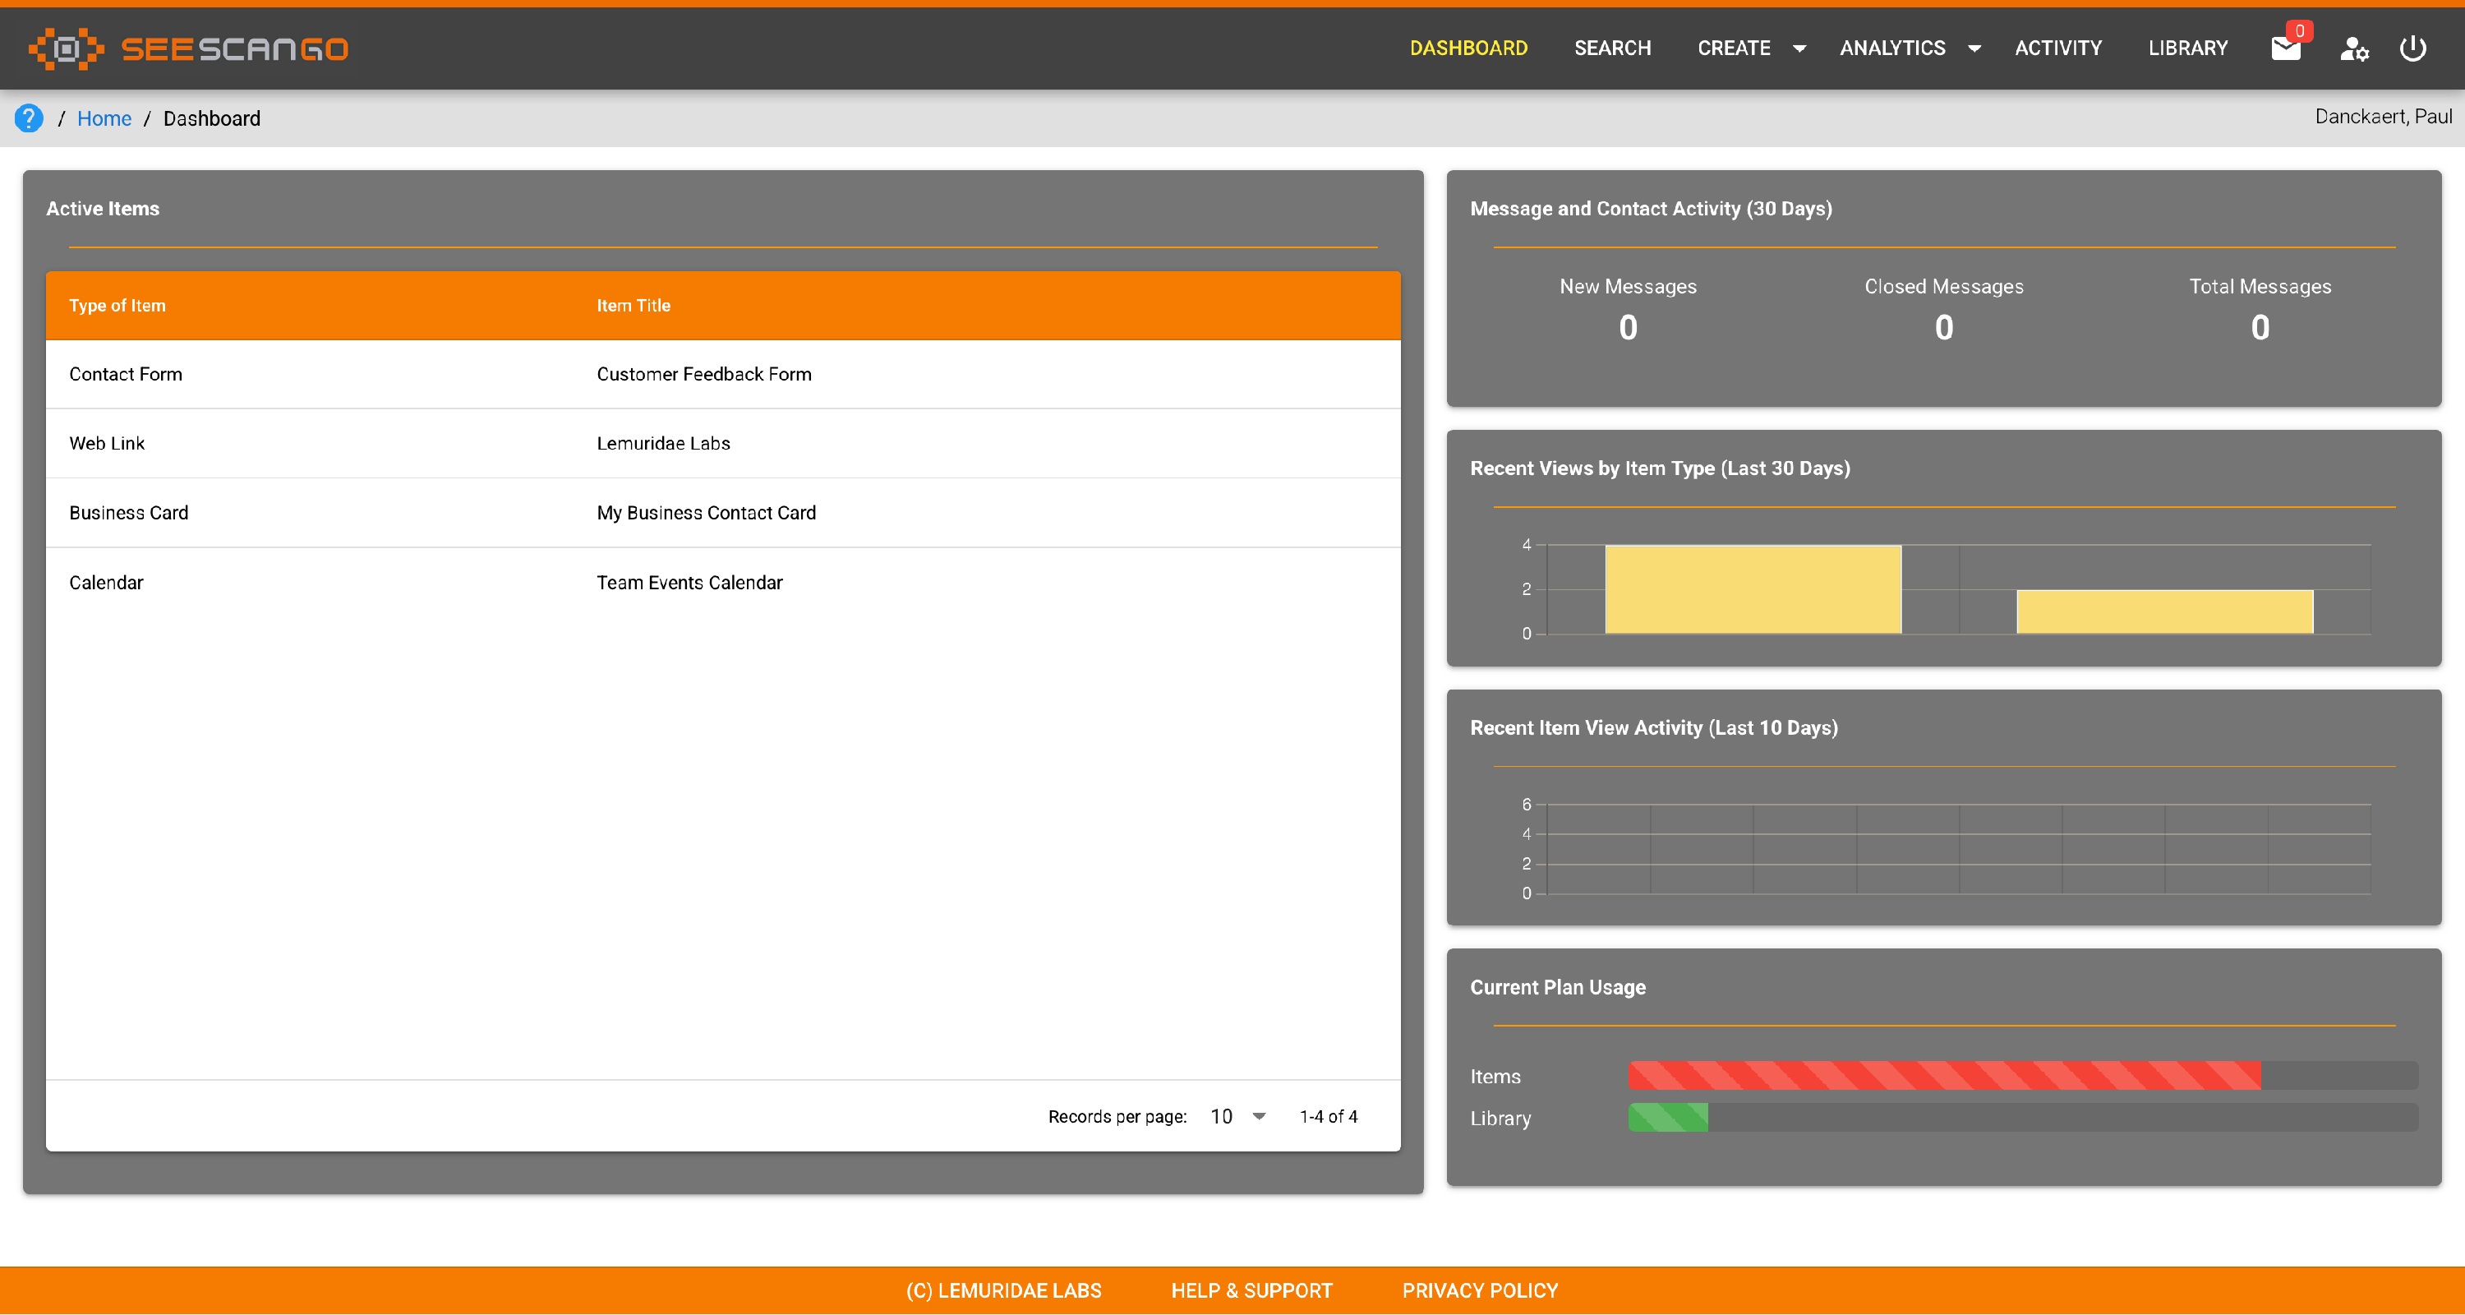Screen dimensions: 2465x1315
Task: Expand the Create menu dropdown arrow
Action: [1799, 48]
